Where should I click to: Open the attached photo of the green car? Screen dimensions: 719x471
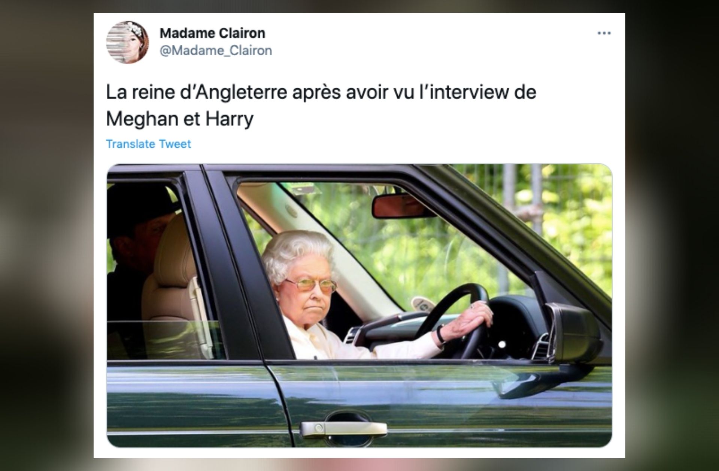coord(359,305)
